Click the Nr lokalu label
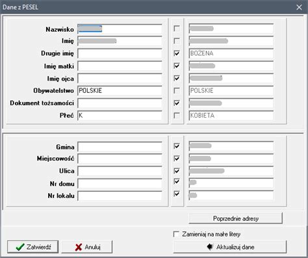The width and height of the screenshot is (308, 258). click(x=61, y=196)
